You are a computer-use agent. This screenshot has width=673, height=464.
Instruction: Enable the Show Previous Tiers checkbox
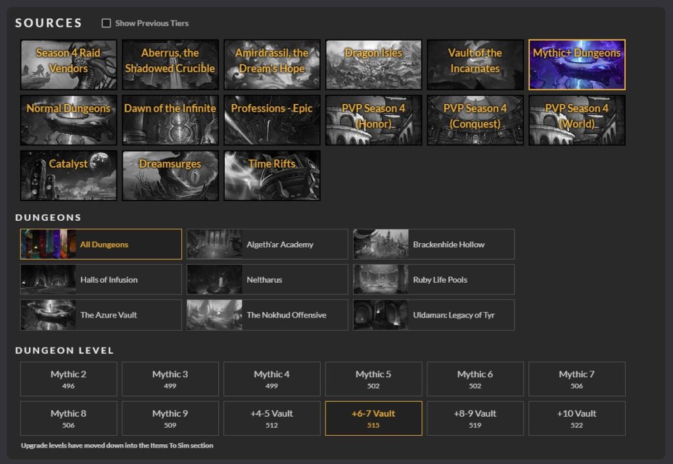(106, 23)
